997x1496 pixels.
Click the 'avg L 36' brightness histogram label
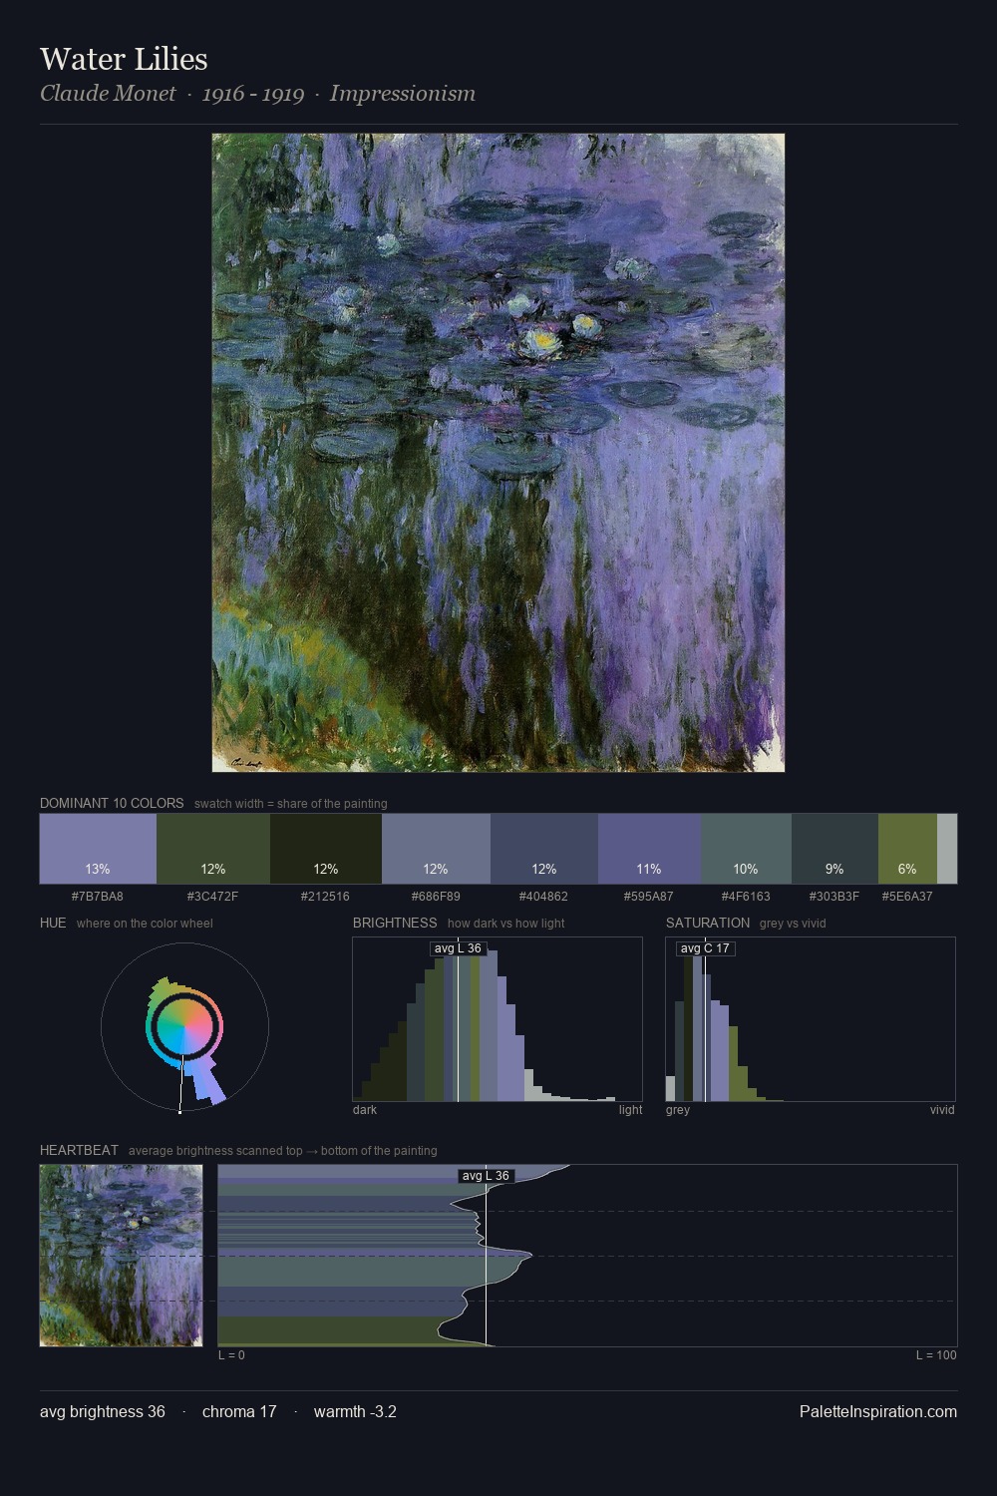click(x=458, y=948)
